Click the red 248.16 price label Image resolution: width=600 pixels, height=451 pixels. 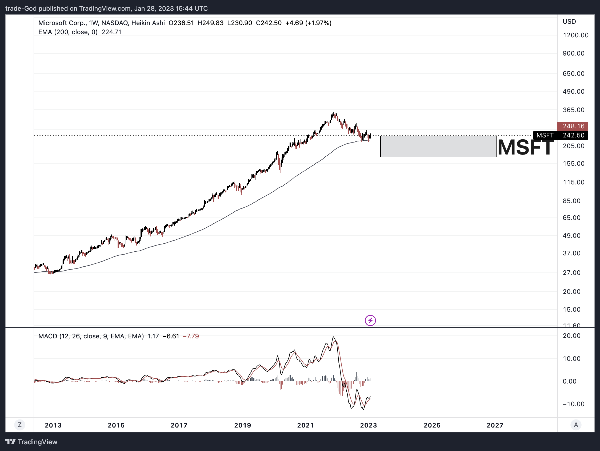coord(573,126)
